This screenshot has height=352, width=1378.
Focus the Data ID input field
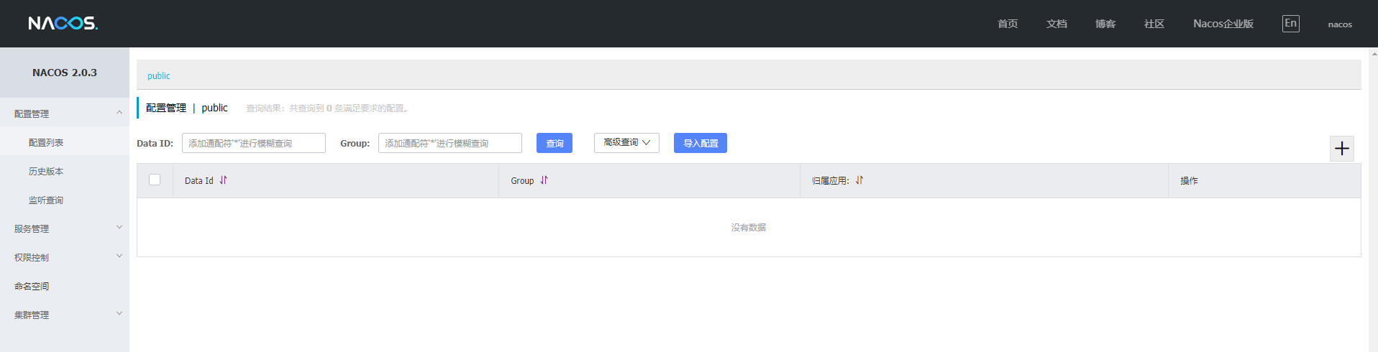click(x=254, y=143)
